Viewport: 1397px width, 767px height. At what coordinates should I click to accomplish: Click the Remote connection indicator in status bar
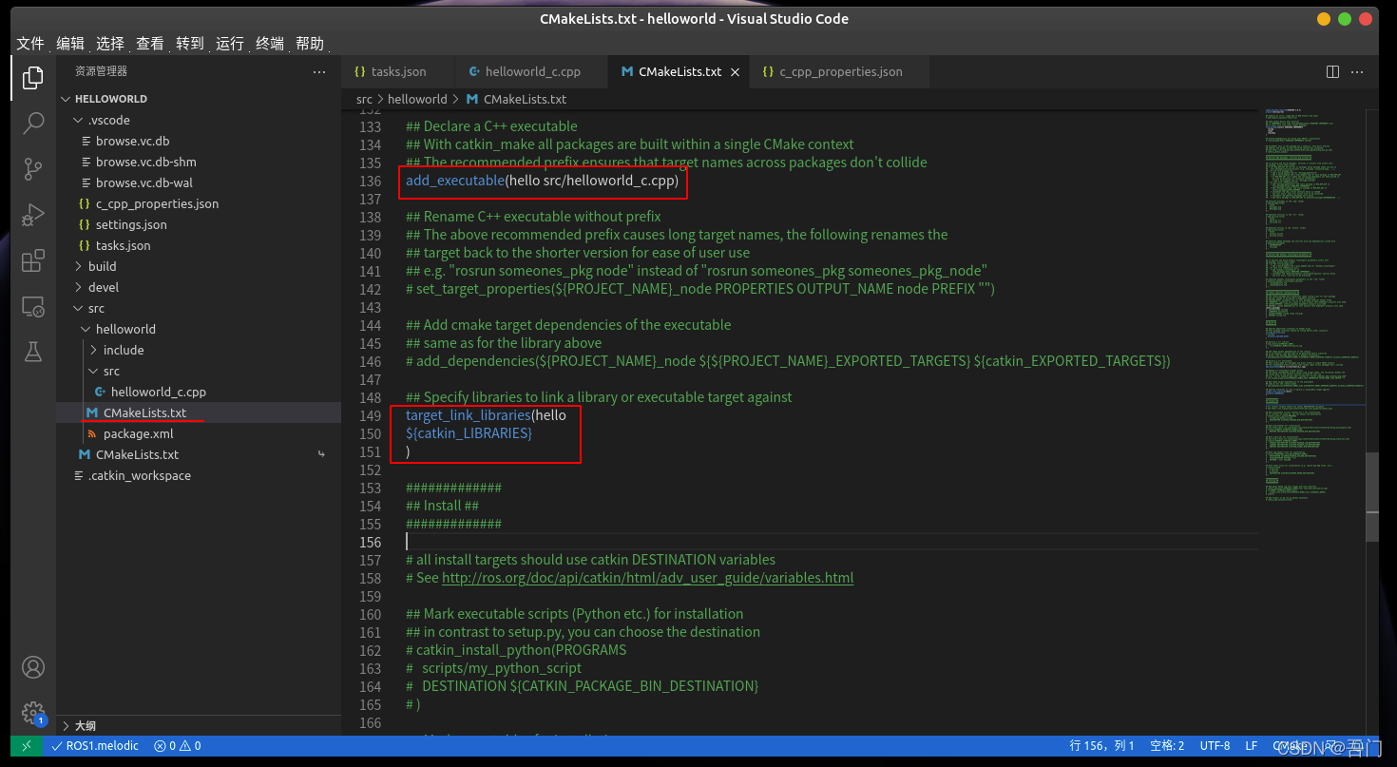click(x=26, y=745)
